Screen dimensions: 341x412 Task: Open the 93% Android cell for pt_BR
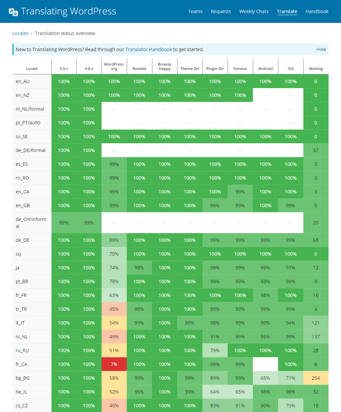(266, 282)
